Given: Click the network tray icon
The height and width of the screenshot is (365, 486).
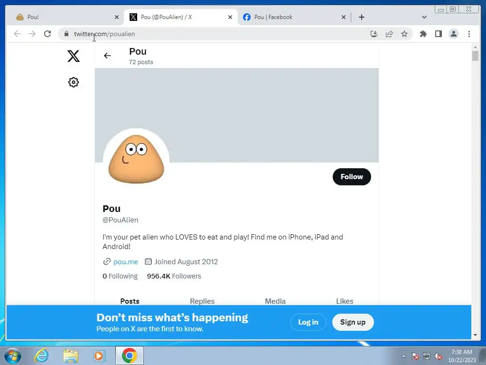Looking at the screenshot, I should (x=427, y=356).
